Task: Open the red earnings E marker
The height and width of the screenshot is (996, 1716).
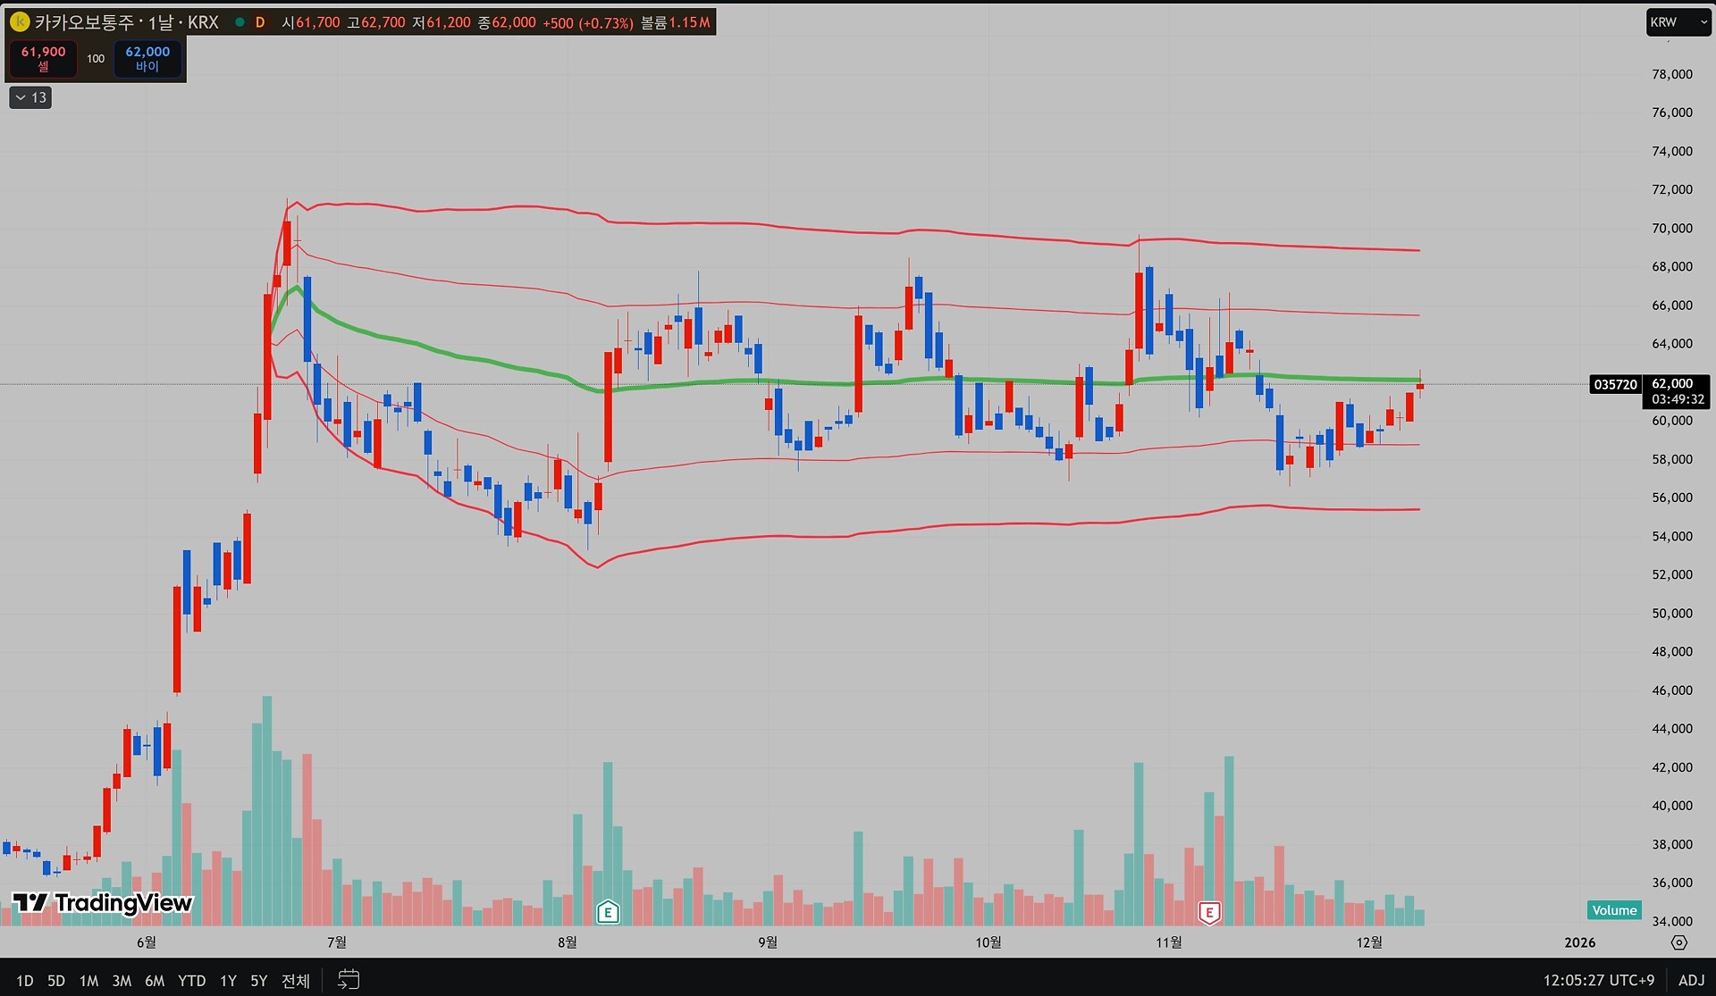Action: point(1209,912)
